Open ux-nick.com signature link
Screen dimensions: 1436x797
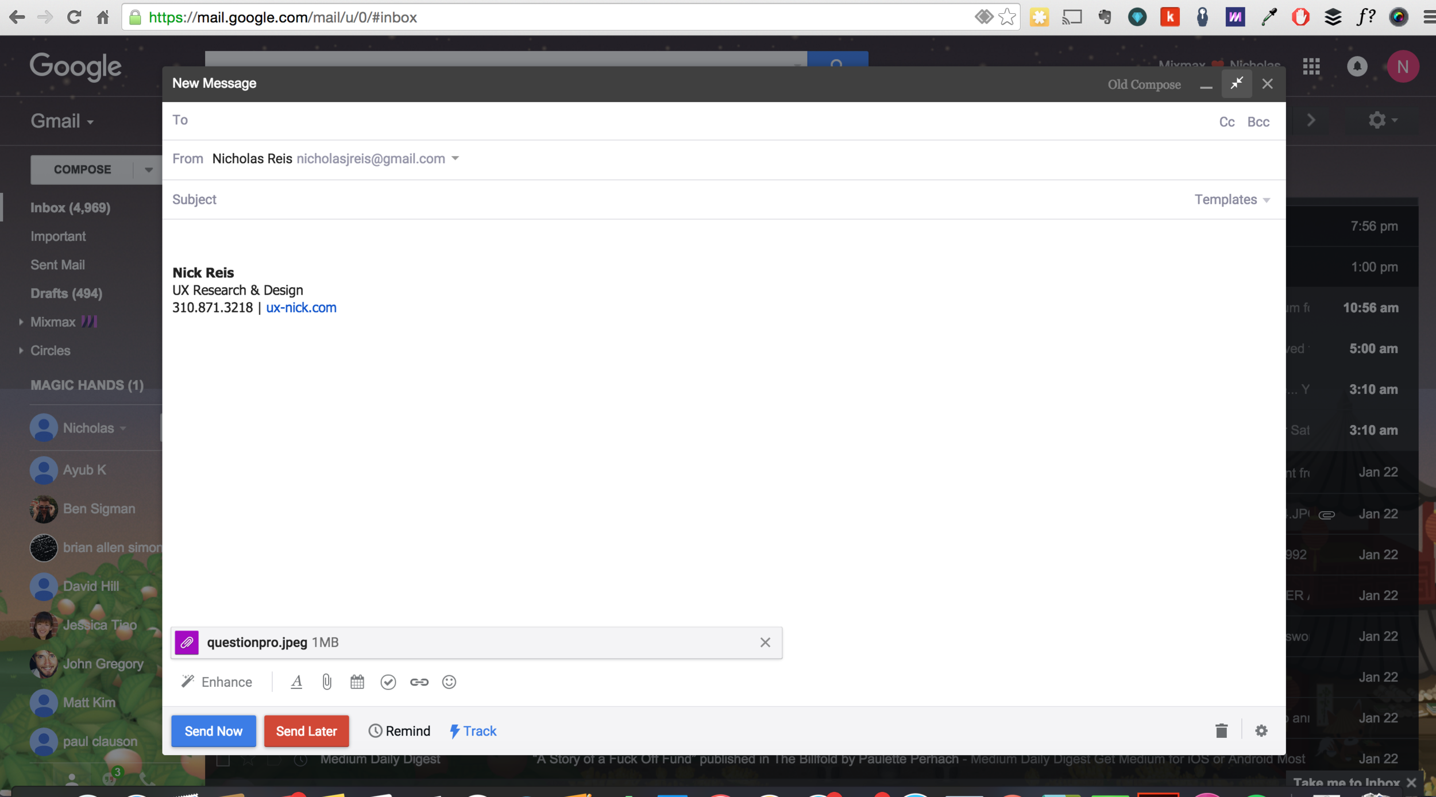click(x=301, y=307)
